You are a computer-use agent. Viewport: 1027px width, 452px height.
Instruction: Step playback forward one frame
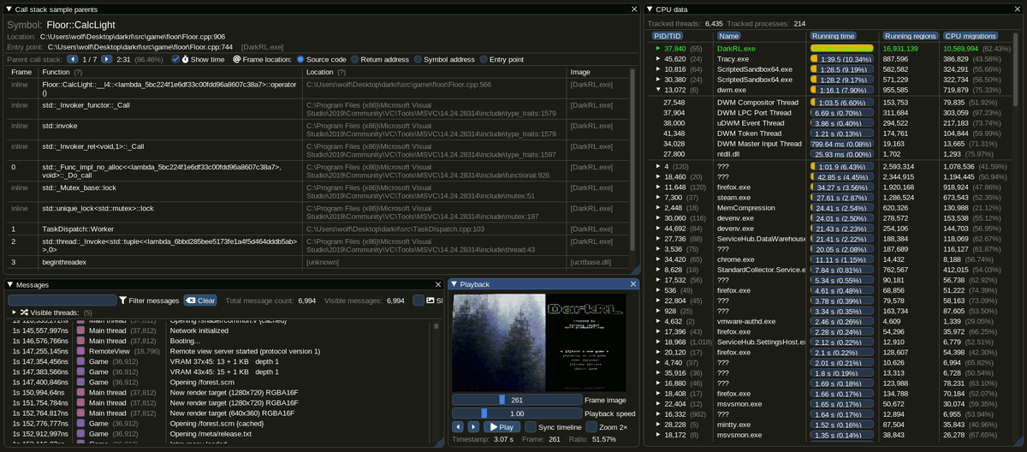(473, 426)
